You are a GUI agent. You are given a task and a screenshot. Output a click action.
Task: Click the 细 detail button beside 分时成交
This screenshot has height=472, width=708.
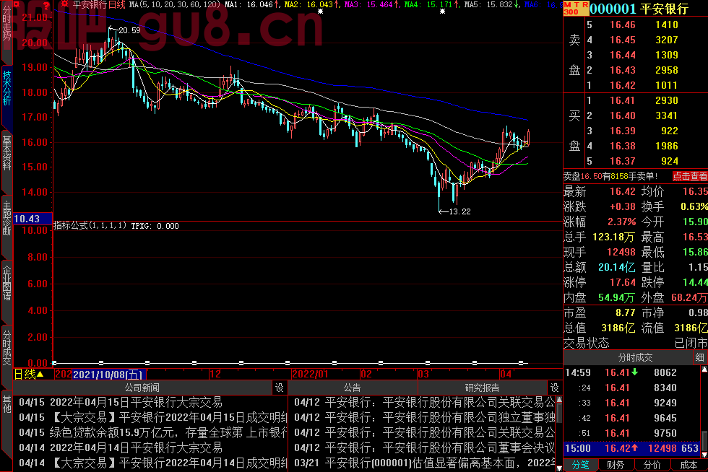pyautogui.click(x=700, y=357)
